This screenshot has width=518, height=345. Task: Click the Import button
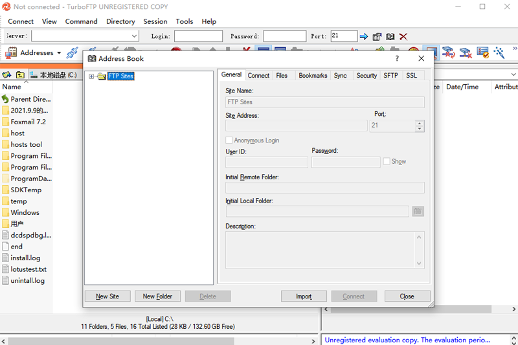pyautogui.click(x=304, y=296)
